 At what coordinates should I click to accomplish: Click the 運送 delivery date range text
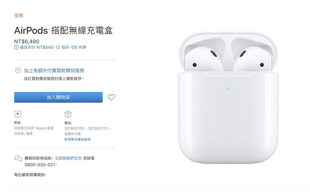coord(87,128)
